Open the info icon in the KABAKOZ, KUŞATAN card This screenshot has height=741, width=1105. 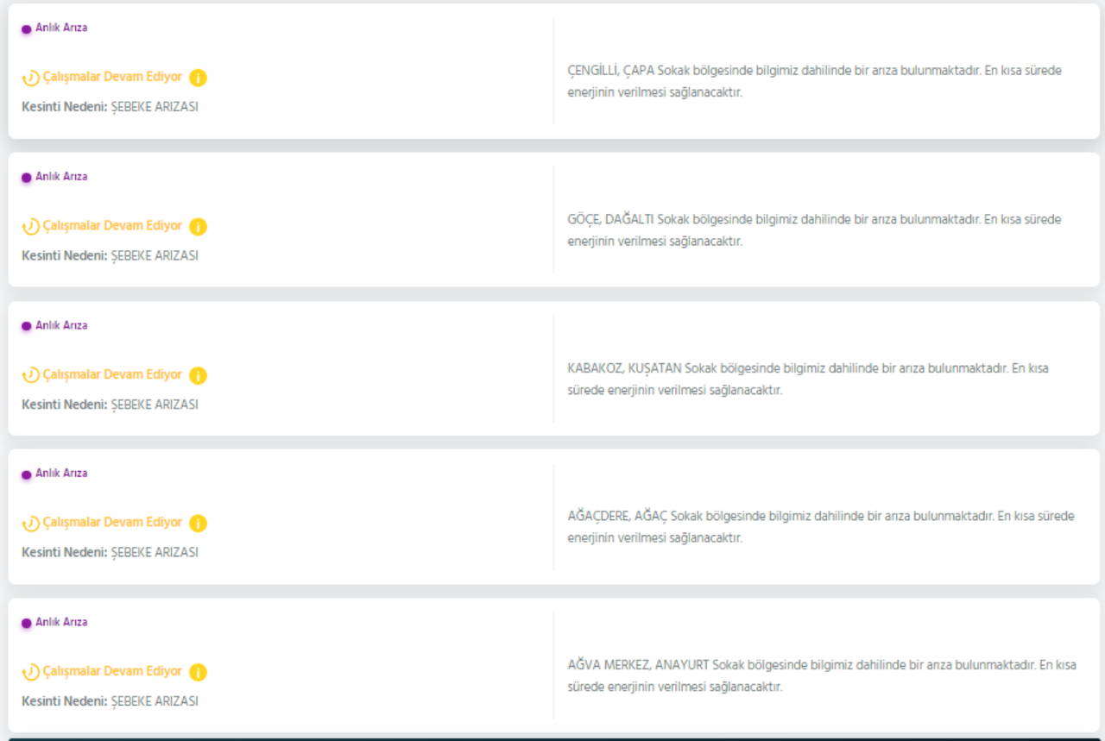click(198, 375)
